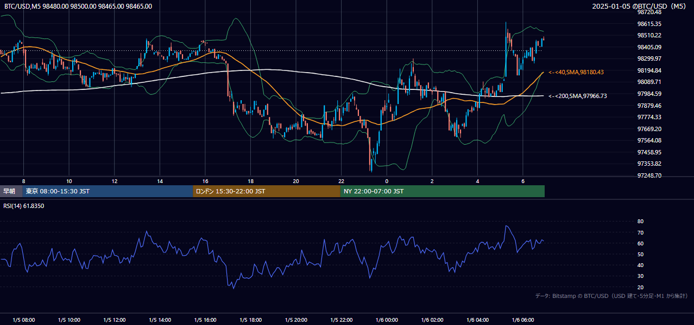Screen dimensions: 694x325
Task: Click the price axis label 97669.20
Action: [649, 129]
